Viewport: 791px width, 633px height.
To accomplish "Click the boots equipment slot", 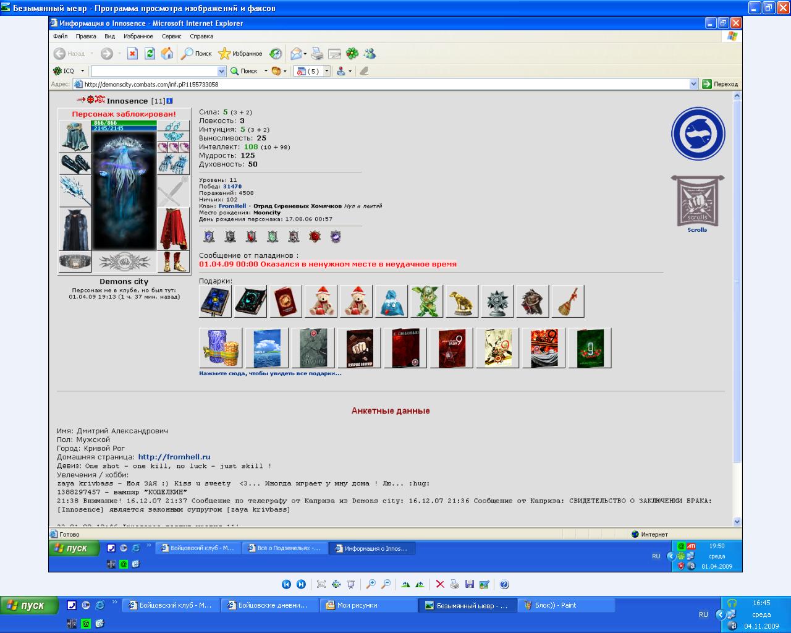I will (173, 261).
